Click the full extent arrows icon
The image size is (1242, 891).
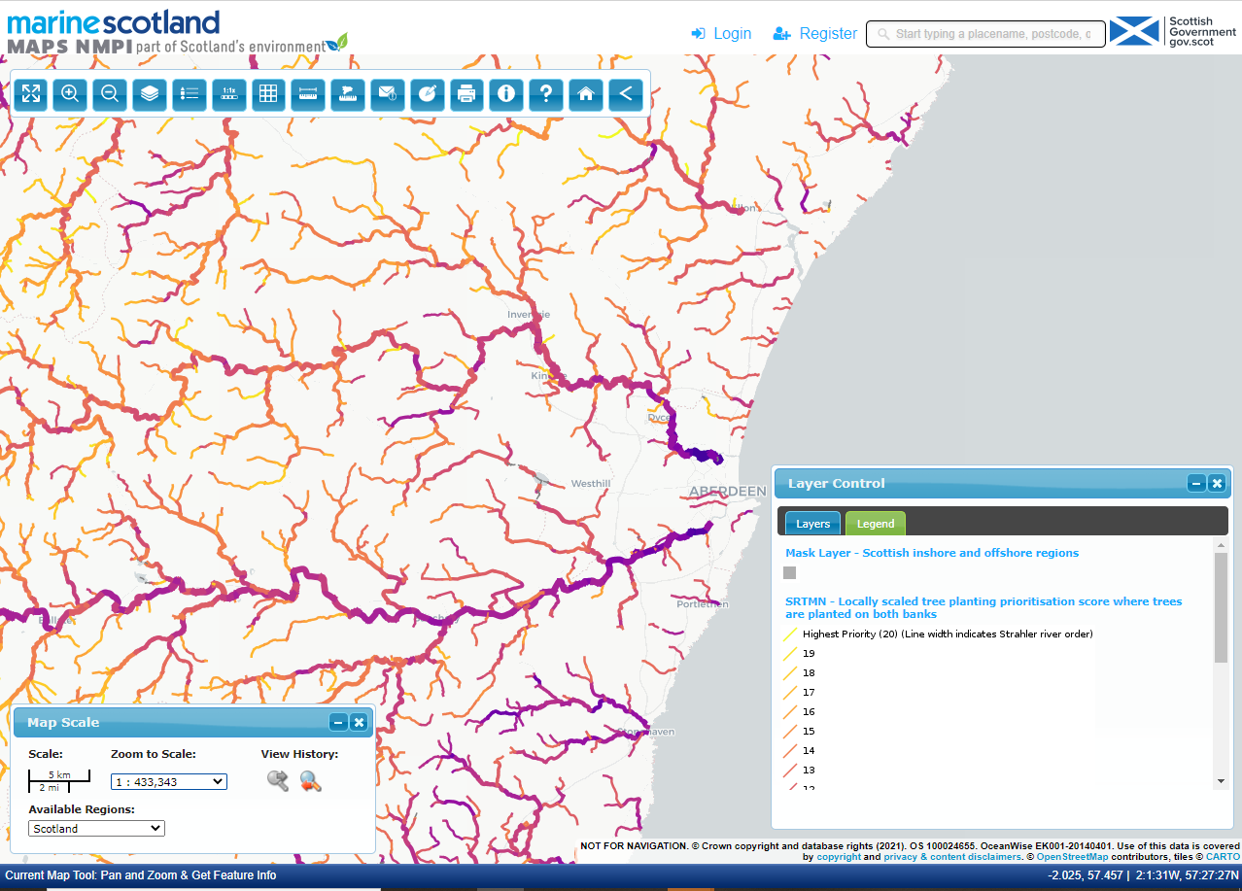click(x=31, y=93)
